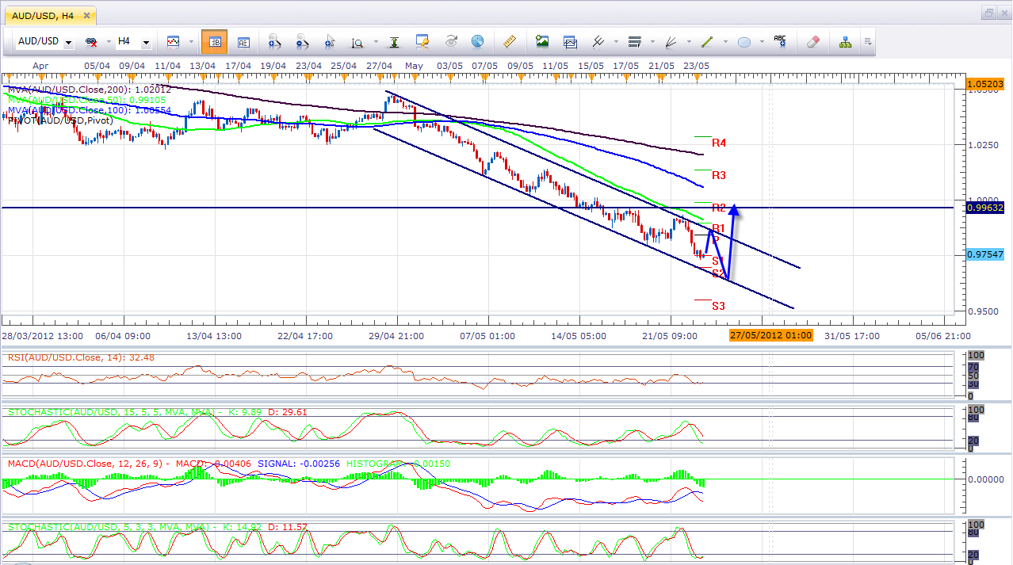This screenshot has width=1013, height=565.
Task: Expand the unlink chart options arrow
Action: point(109,42)
